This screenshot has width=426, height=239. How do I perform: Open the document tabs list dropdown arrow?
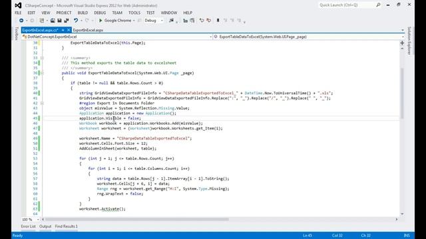402,30
